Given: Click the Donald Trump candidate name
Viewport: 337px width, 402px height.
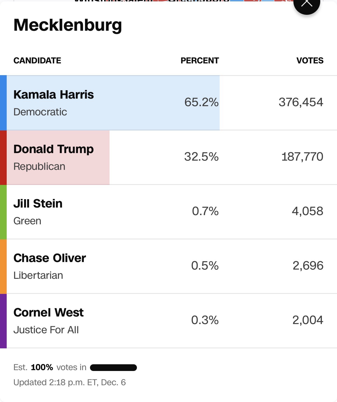Looking at the screenshot, I should click(x=54, y=149).
